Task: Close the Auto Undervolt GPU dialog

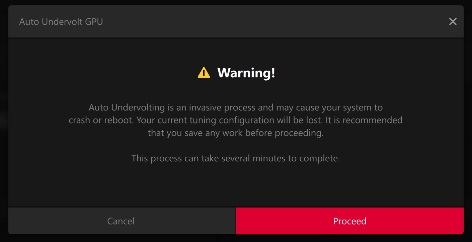Action: click(453, 22)
